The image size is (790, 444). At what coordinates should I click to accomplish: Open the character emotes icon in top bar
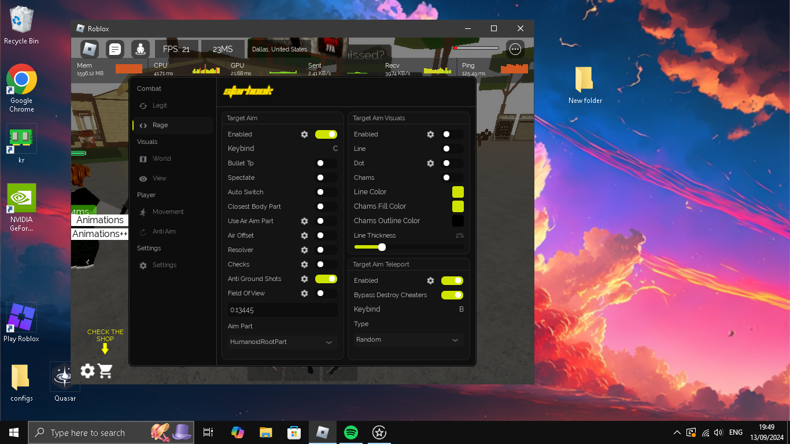[141, 49]
